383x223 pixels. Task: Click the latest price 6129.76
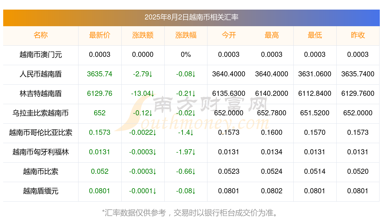tap(100, 94)
